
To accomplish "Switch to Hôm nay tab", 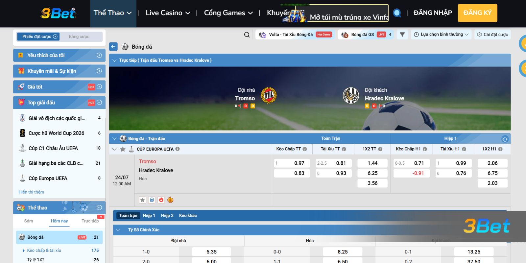I will [59, 221].
